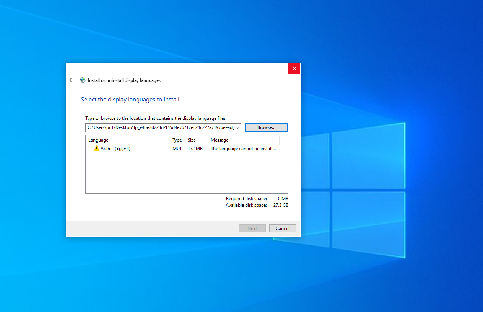Sort by the Type column header
Viewport: 483px width, 312px height.
point(177,140)
